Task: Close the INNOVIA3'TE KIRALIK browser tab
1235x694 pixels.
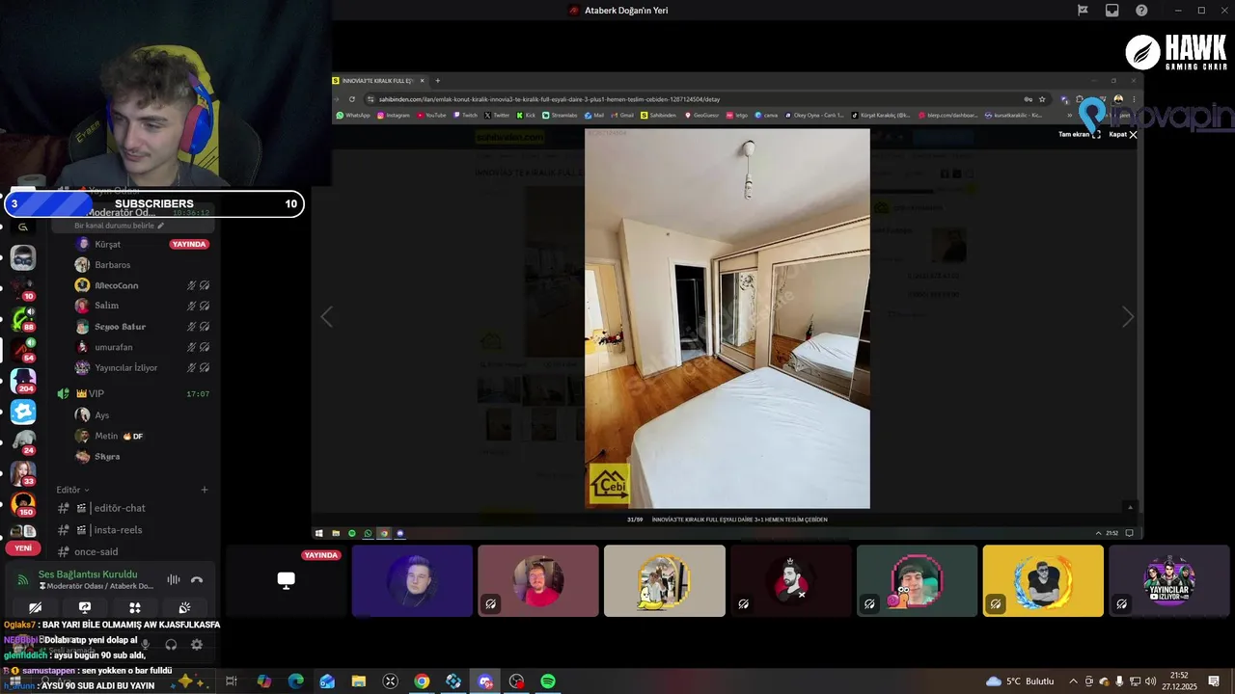Action: pos(422,81)
